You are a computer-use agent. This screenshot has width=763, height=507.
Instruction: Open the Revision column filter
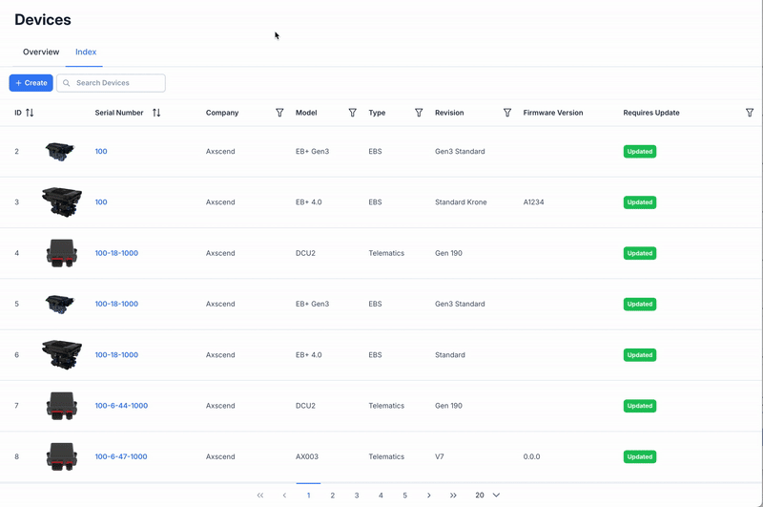pos(507,113)
